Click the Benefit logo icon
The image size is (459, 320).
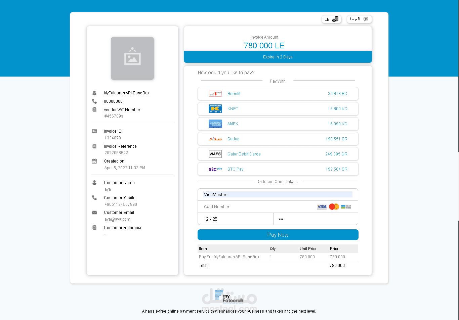click(215, 94)
